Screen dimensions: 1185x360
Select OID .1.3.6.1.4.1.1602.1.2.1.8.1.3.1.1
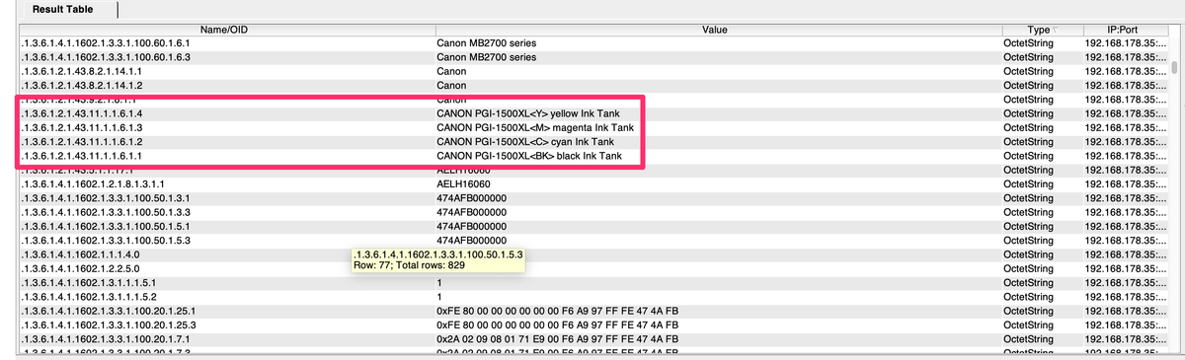pos(92,184)
